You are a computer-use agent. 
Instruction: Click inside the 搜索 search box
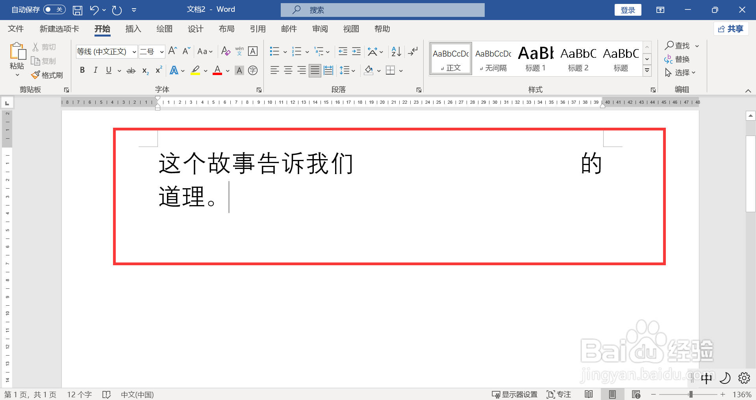point(382,10)
